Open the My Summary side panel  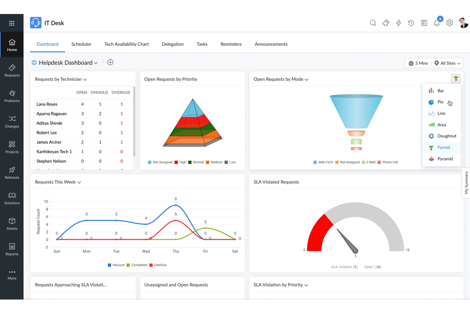pyautogui.click(x=466, y=183)
